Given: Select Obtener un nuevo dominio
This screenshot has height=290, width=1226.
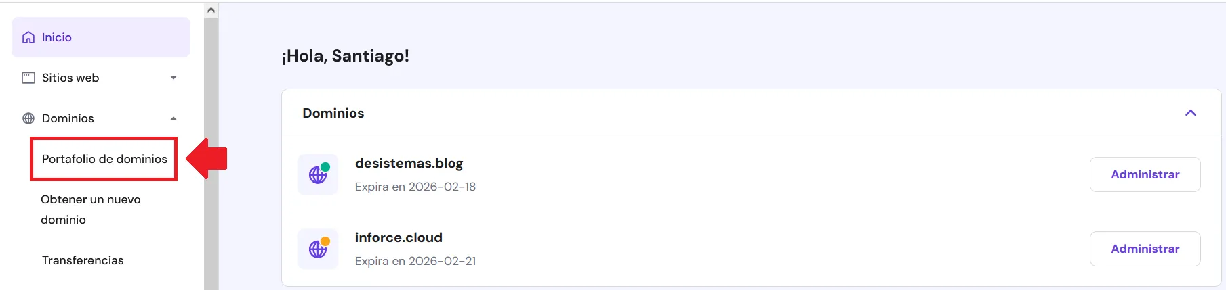Looking at the screenshot, I should coord(90,209).
